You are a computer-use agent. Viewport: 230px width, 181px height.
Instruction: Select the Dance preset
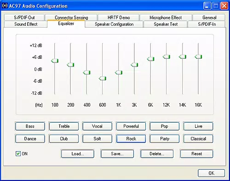pyautogui.click(x=30, y=139)
